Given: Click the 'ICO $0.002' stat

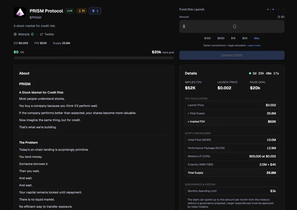Looking at the screenshot, I should (21, 43).
